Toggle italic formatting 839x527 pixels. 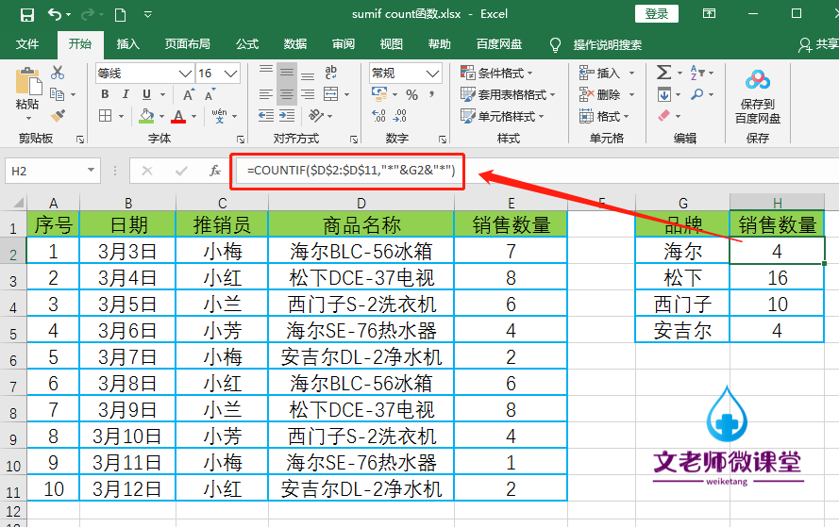point(126,94)
